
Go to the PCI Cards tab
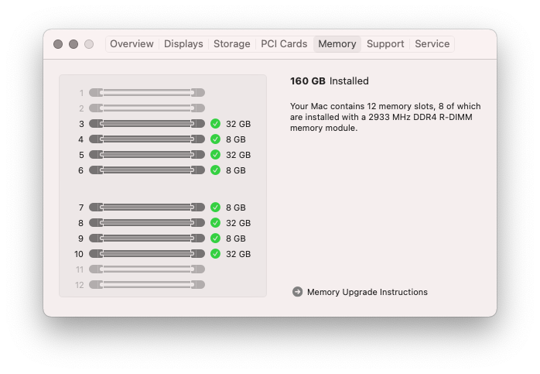pos(284,44)
